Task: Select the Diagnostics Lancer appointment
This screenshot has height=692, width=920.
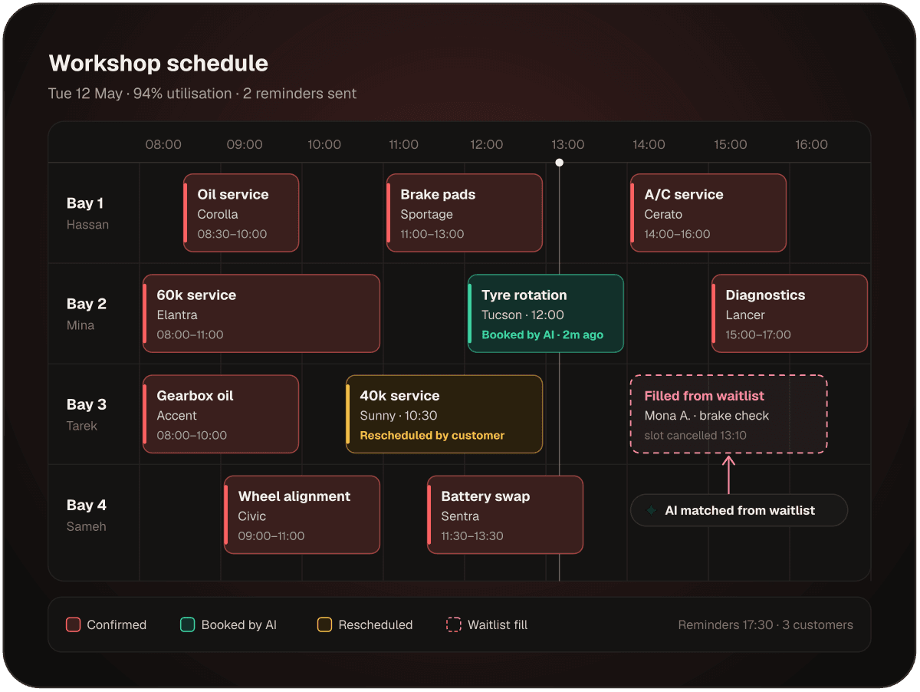Action: pos(789,313)
